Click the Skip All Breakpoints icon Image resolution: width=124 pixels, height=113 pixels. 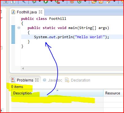pos(24,2)
